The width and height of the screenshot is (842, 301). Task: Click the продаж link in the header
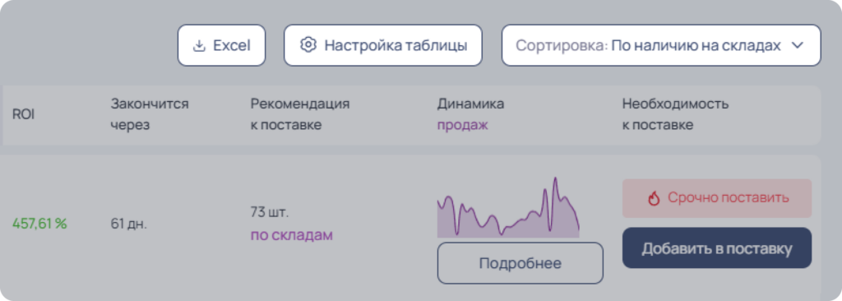(x=462, y=126)
